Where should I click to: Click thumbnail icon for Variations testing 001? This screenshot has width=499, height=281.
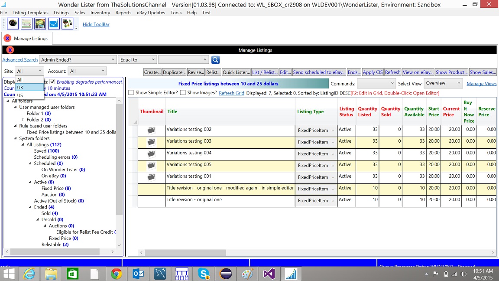[x=151, y=177]
